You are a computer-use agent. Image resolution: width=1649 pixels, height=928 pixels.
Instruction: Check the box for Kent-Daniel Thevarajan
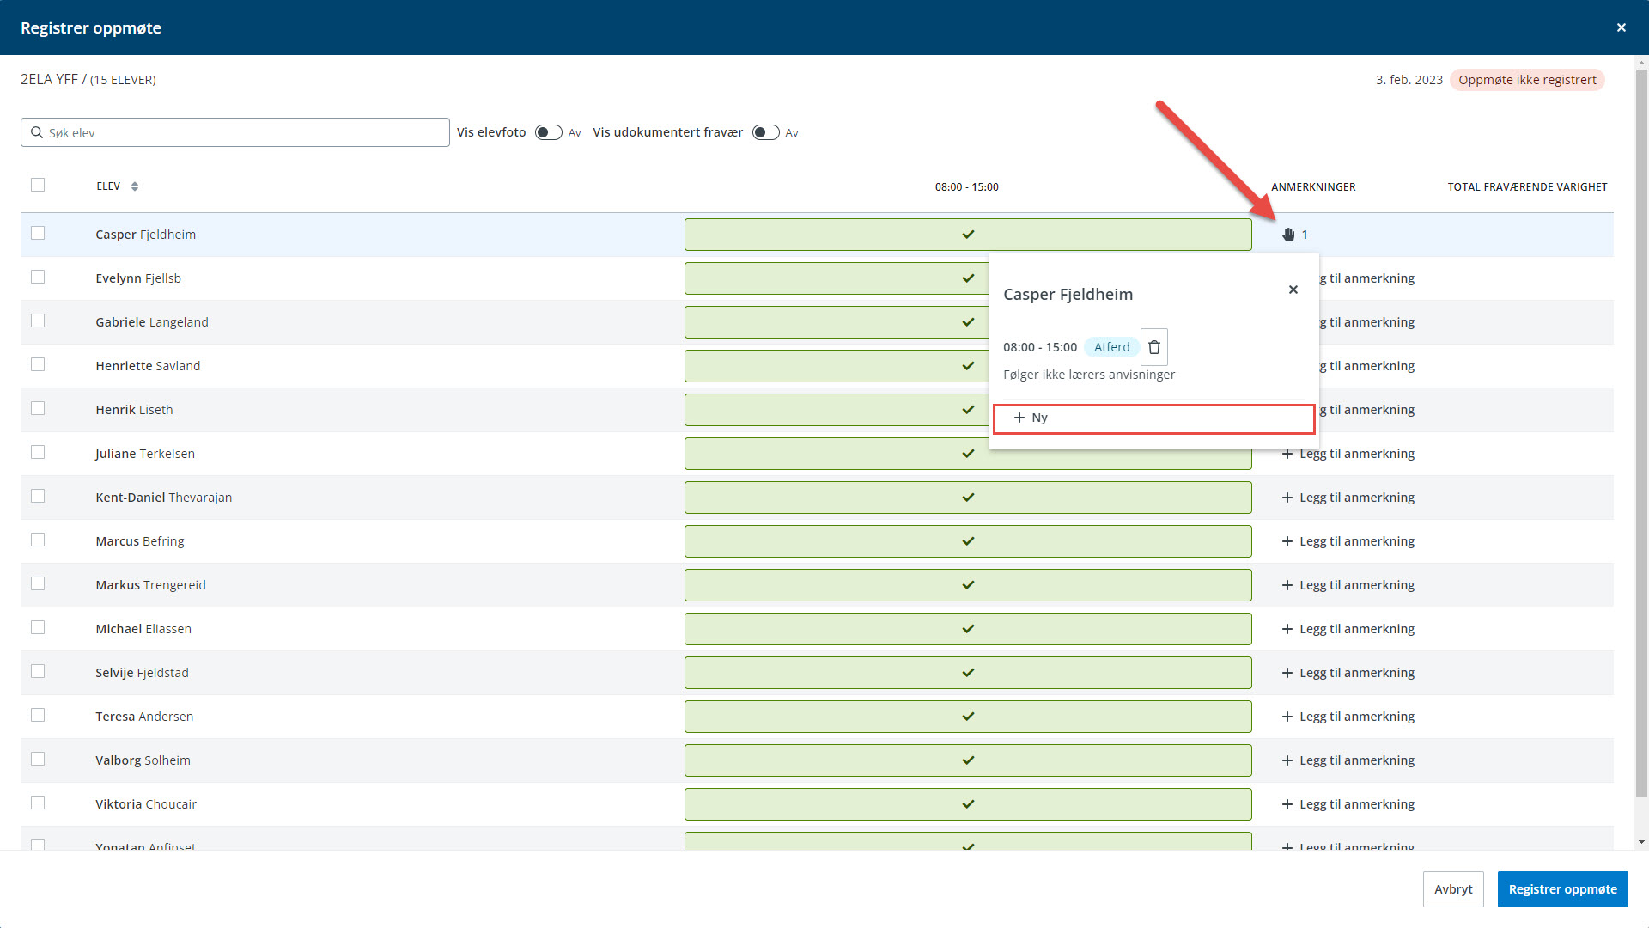(x=38, y=496)
